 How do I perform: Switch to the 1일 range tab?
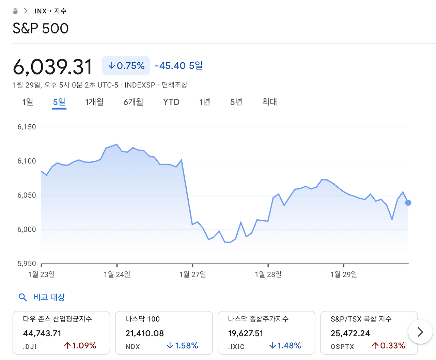point(28,102)
